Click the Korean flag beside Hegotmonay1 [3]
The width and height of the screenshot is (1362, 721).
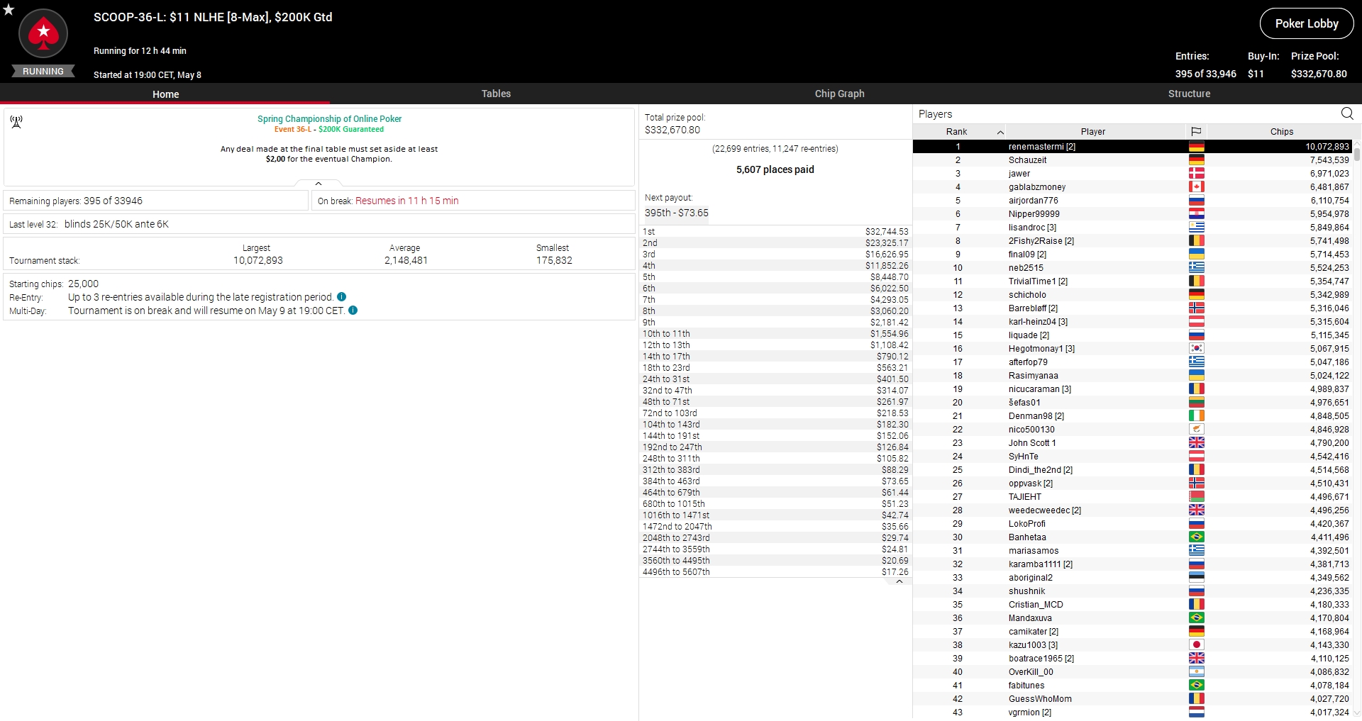pyautogui.click(x=1196, y=349)
